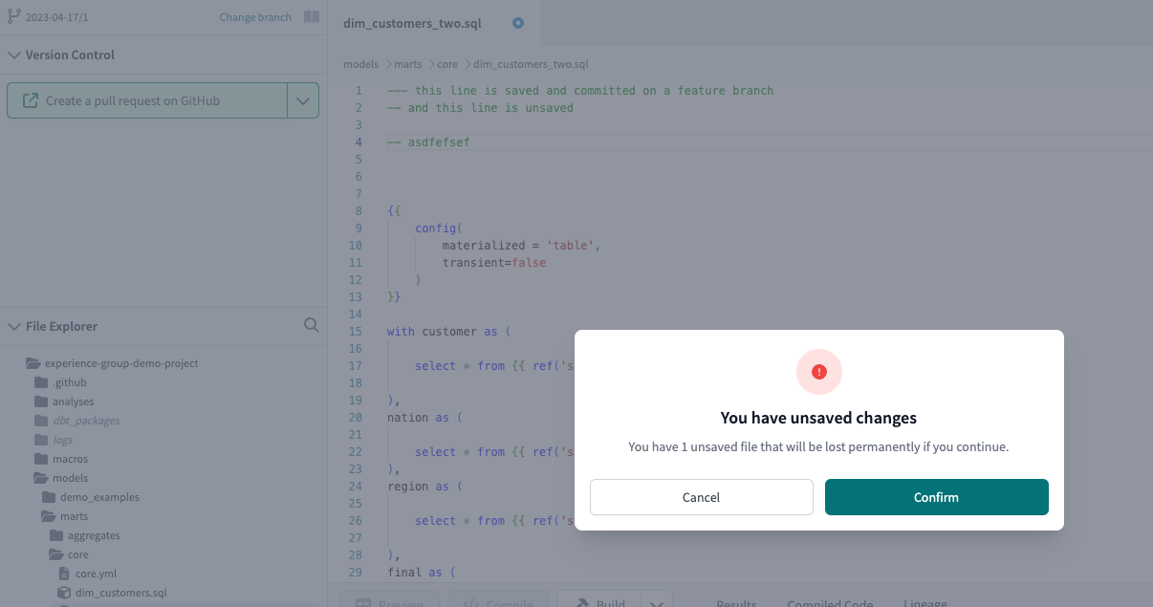This screenshot has height=607, width=1153.
Task: Open the marts folder breadcrumb
Action: [x=407, y=63]
